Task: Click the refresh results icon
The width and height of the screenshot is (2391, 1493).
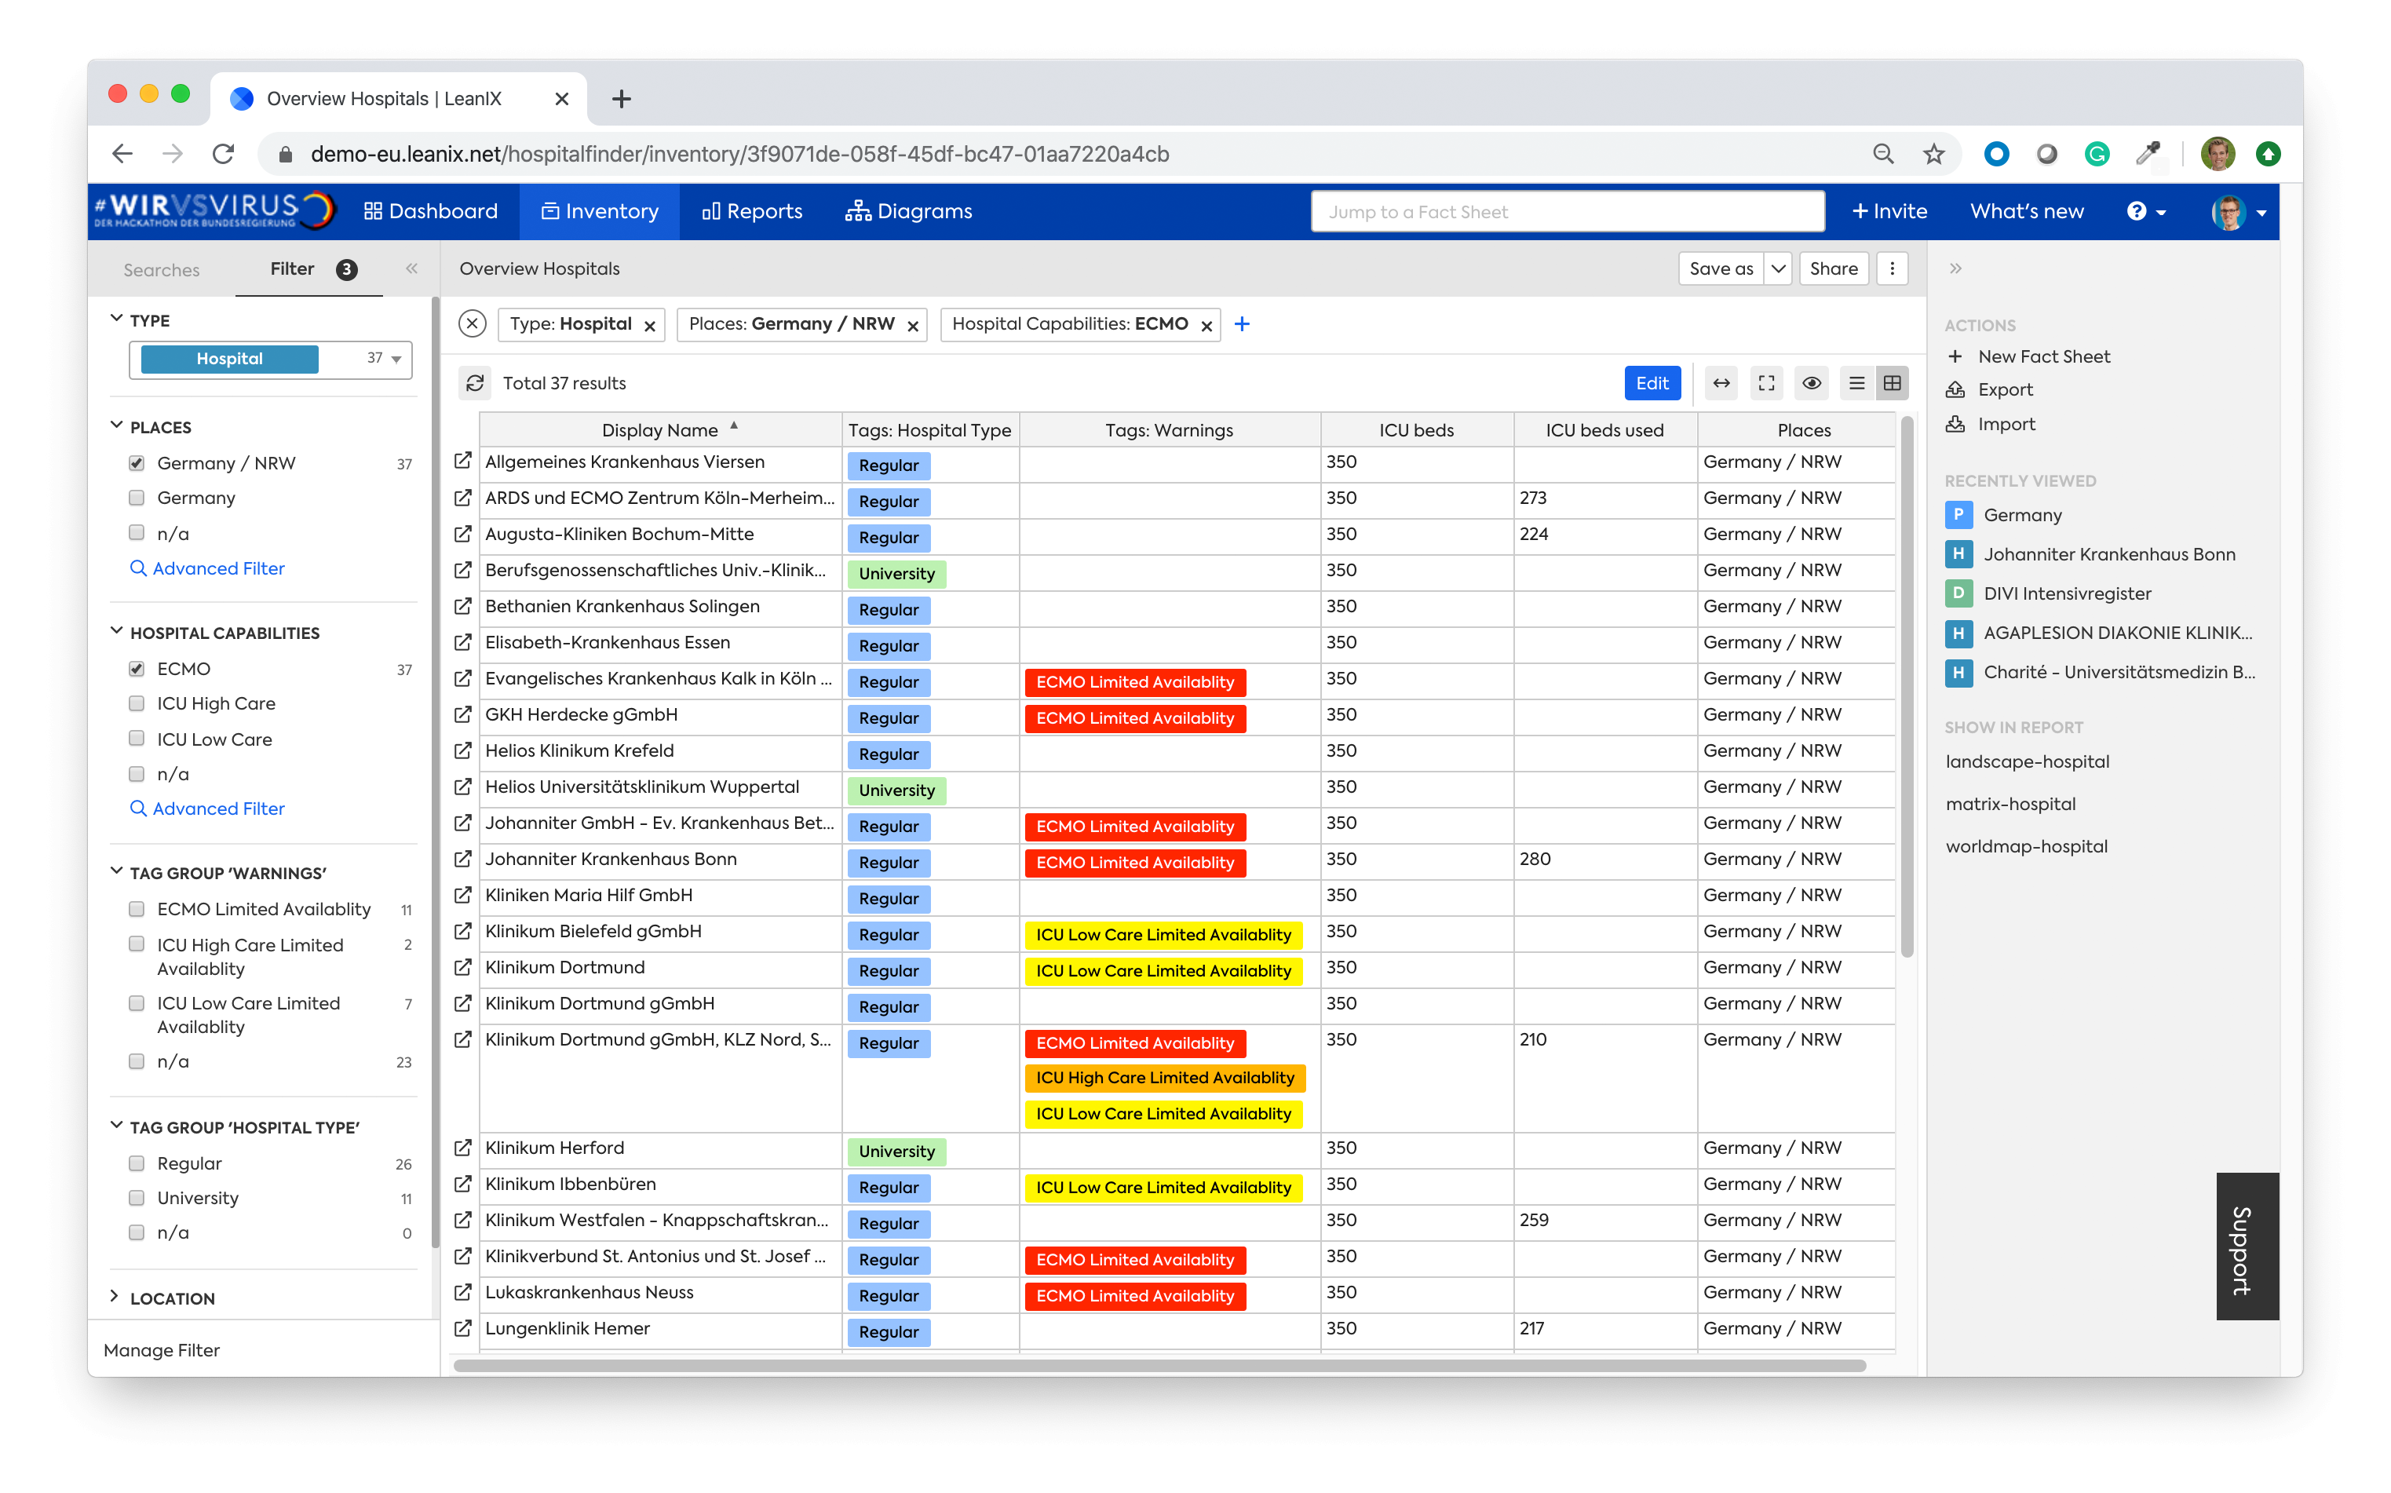Action: coord(475,383)
